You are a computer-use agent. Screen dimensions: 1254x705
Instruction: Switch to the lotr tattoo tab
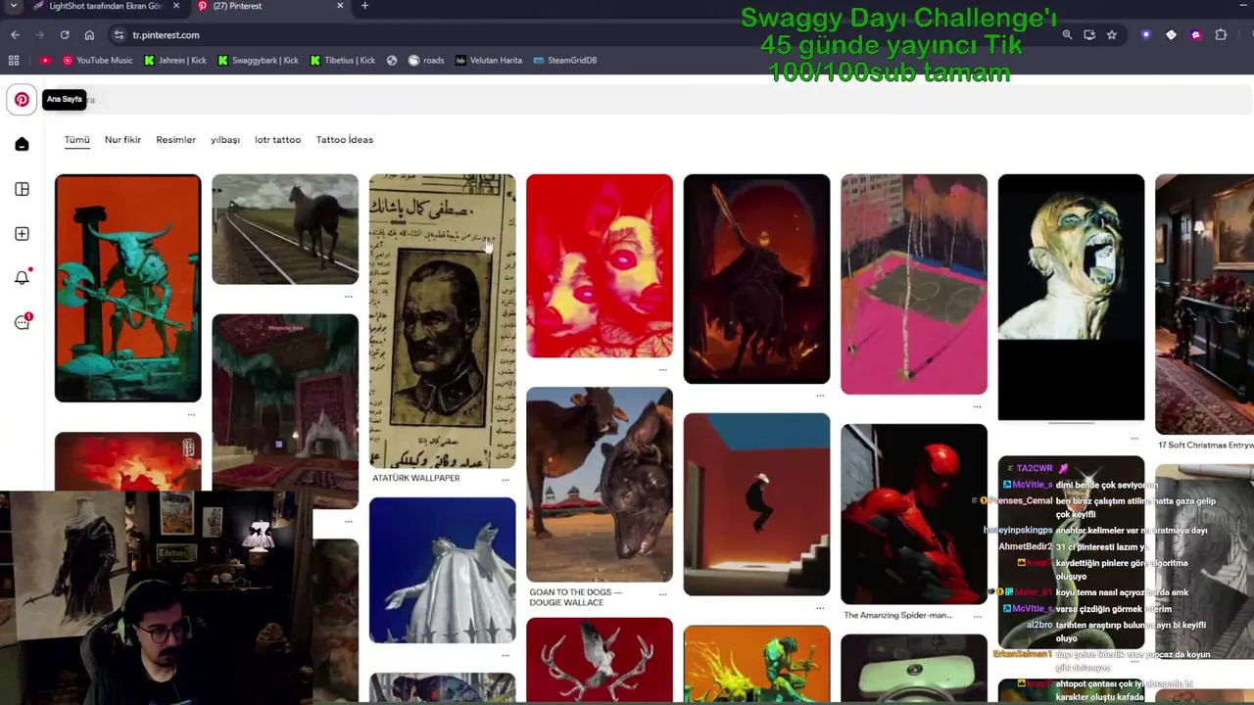(277, 140)
